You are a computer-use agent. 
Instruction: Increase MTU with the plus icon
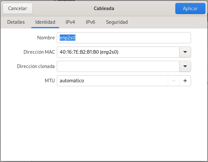[x=185, y=81]
